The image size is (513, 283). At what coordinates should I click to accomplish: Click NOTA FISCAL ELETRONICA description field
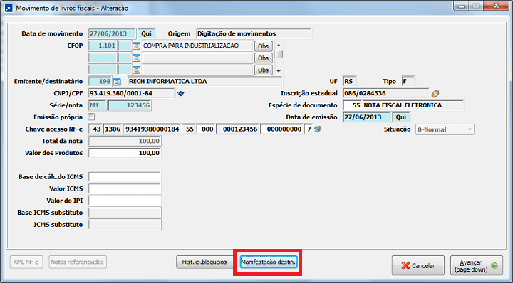pyautogui.click(x=413, y=105)
